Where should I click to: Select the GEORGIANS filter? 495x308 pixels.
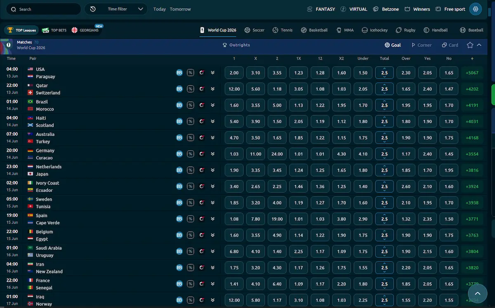click(x=85, y=30)
